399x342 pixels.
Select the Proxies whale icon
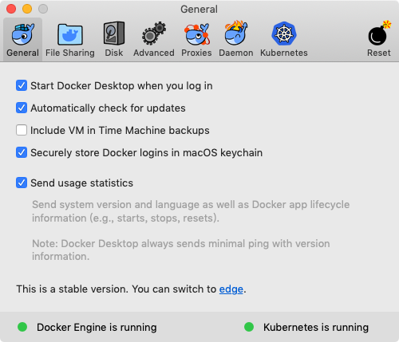(196, 33)
